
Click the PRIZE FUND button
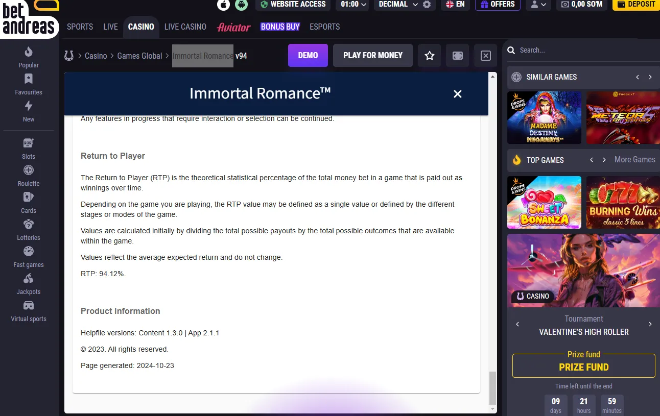[584, 366]
